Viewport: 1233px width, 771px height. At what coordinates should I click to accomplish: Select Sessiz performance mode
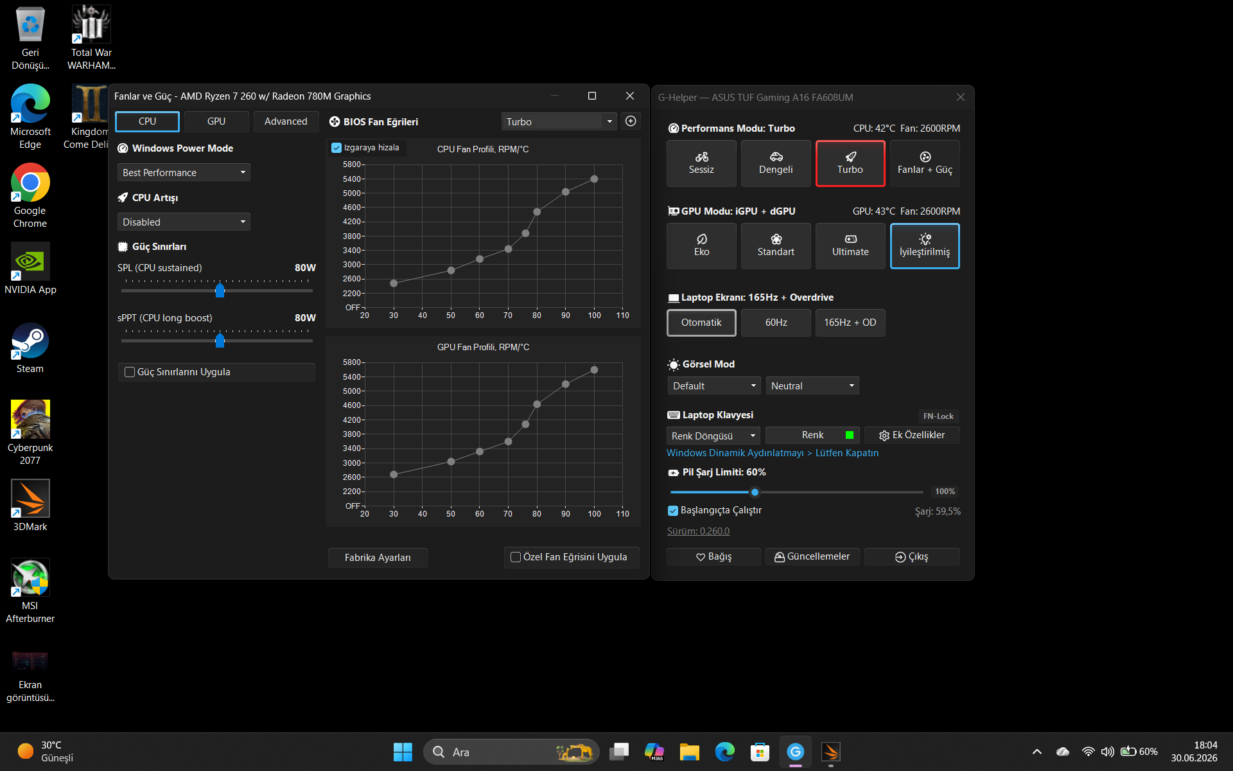coord(701,163)
